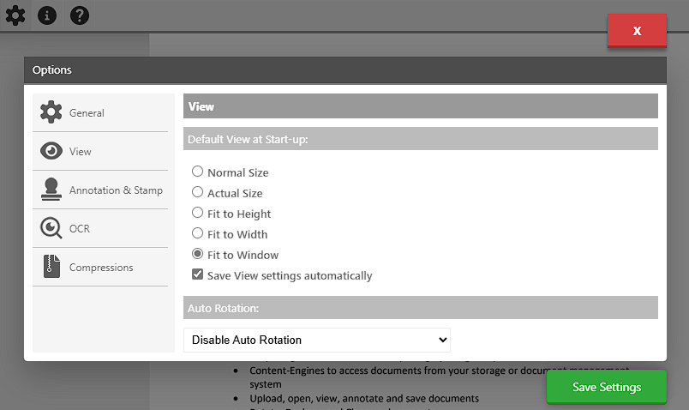Open the General options tab label
Screen dimensions: 689x410
point(87,113)
